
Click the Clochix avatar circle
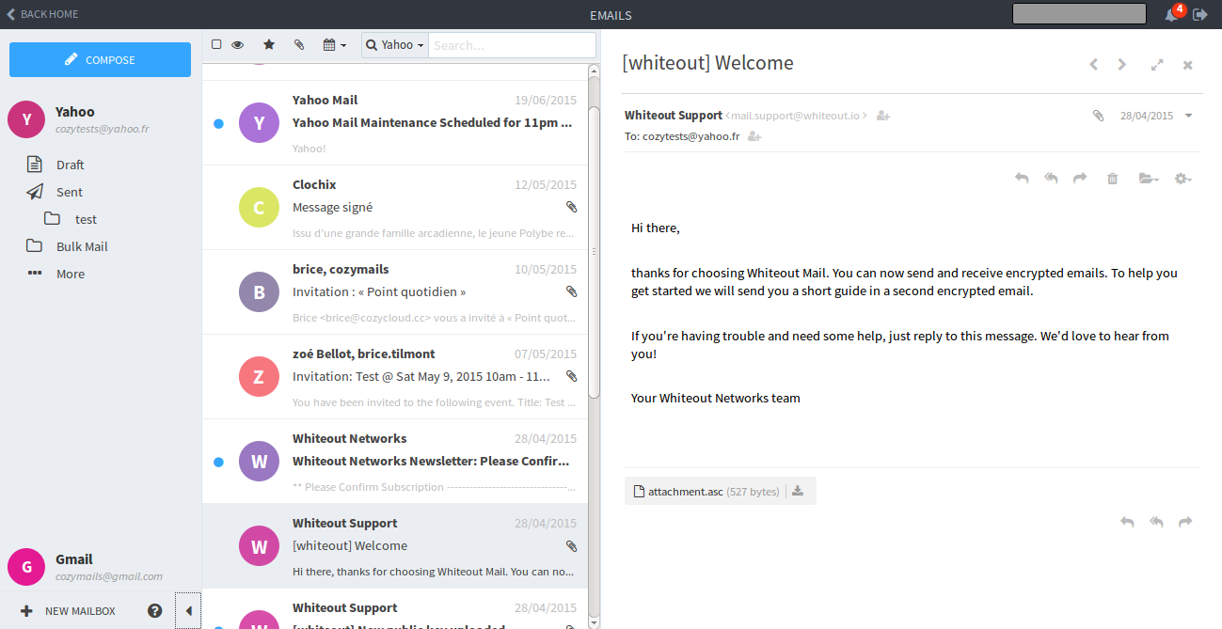click(x=259, y=207)
